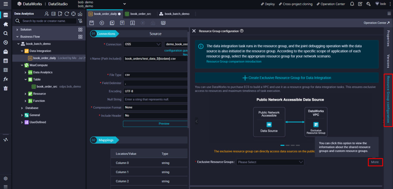This screenshot has height=189, width=393.
Task: Click the advanced run toolbar icon
Action: [112, 23]
